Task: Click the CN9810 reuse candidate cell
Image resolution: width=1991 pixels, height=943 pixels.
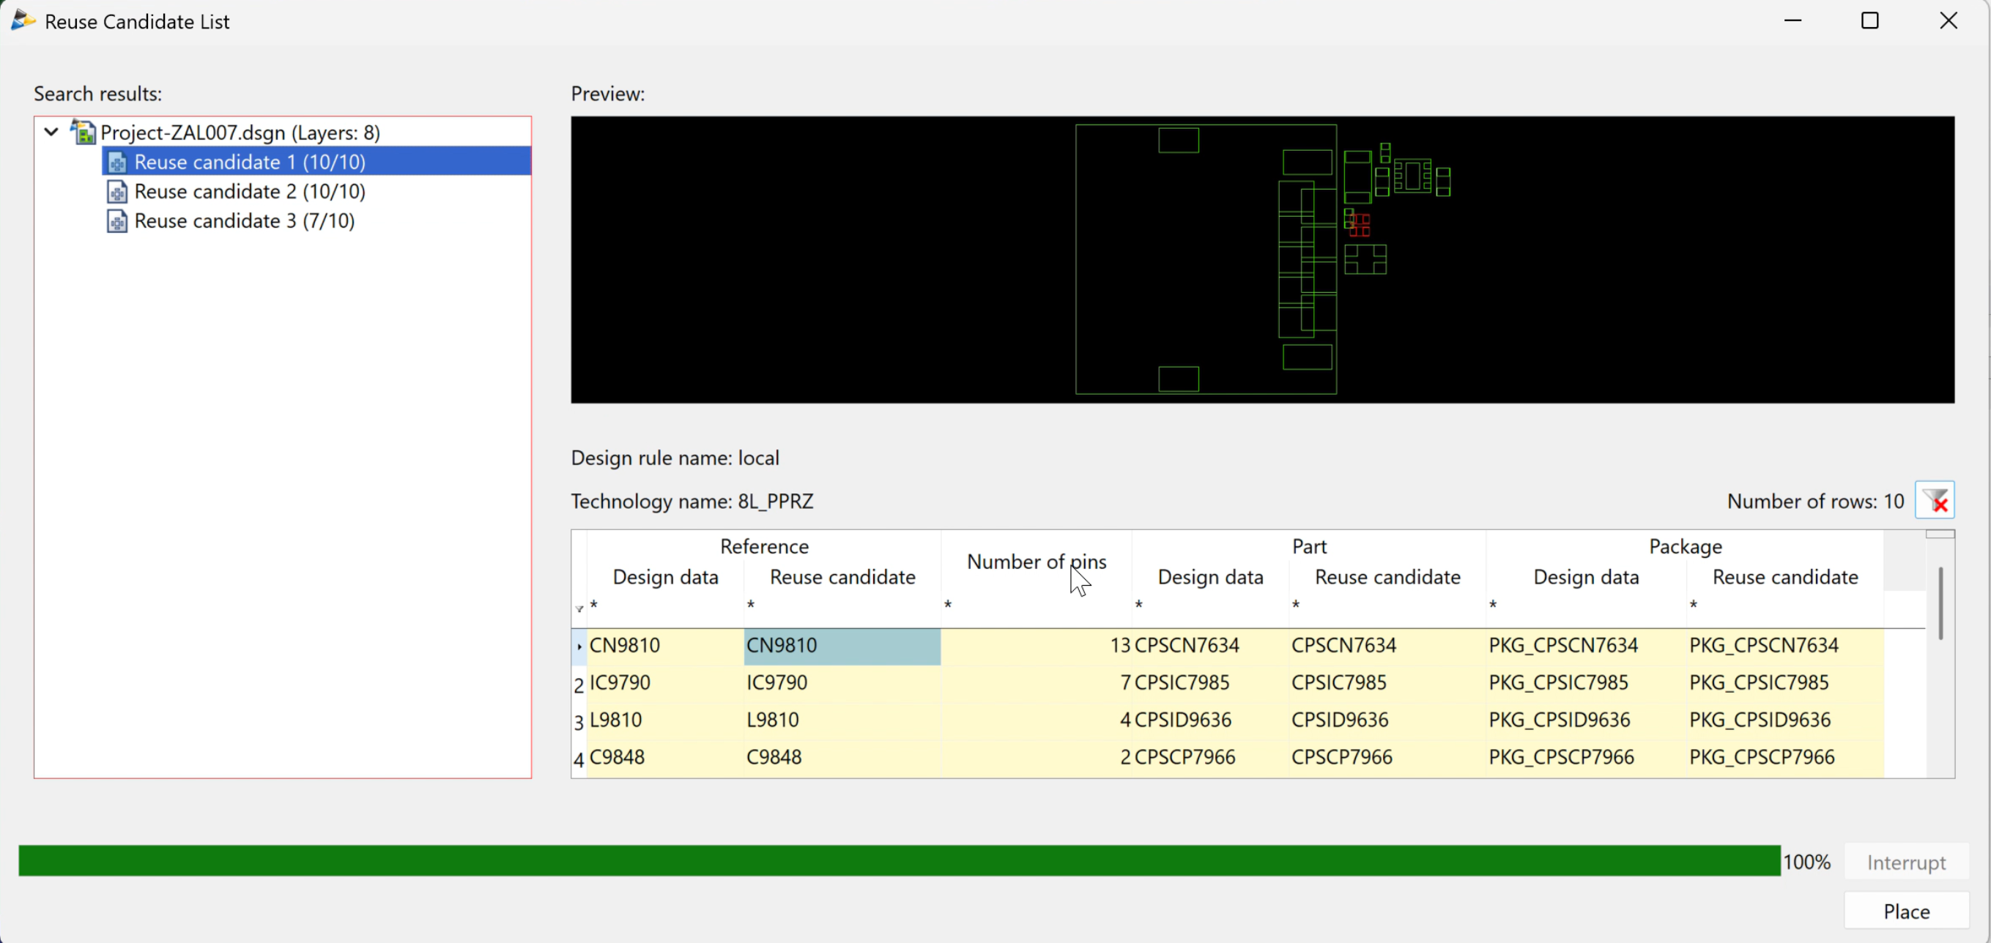Action: click(842, 646)
